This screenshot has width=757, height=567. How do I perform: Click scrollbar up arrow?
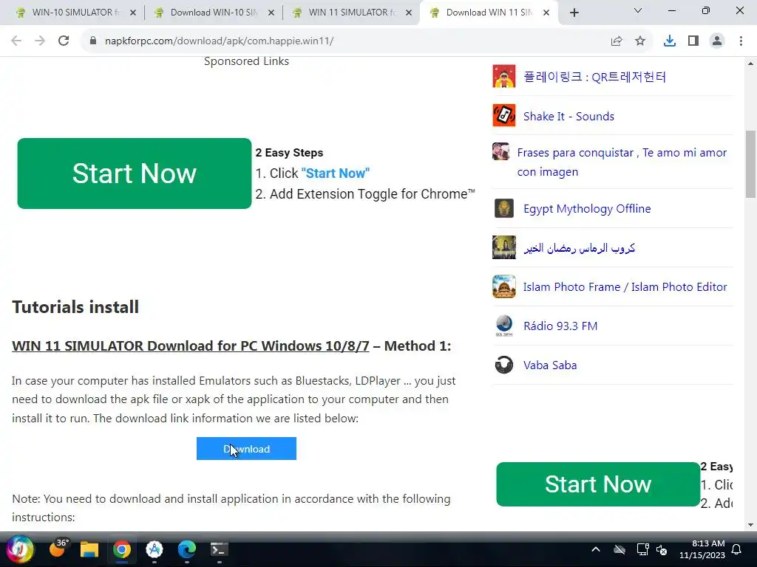[750, 63]
